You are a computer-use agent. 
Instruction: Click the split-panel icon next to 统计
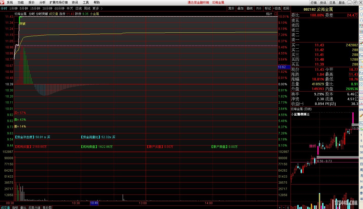(276, 14)
